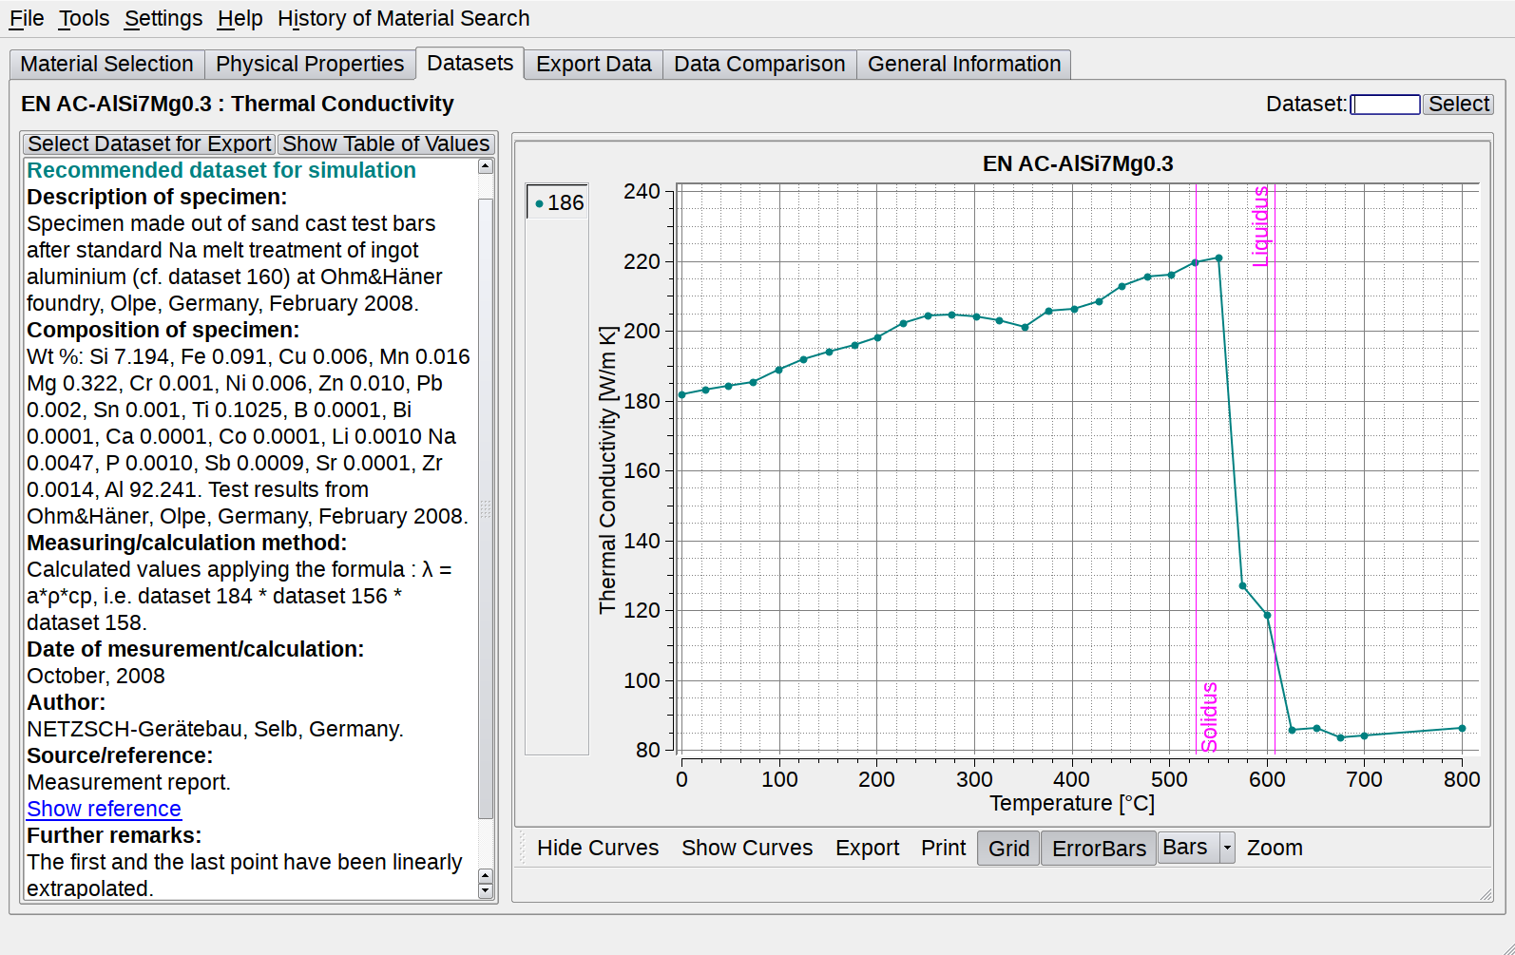1515x955 pixels.
Task: Switch to the Physical Properties tab
Action: (x=310, y=64)
